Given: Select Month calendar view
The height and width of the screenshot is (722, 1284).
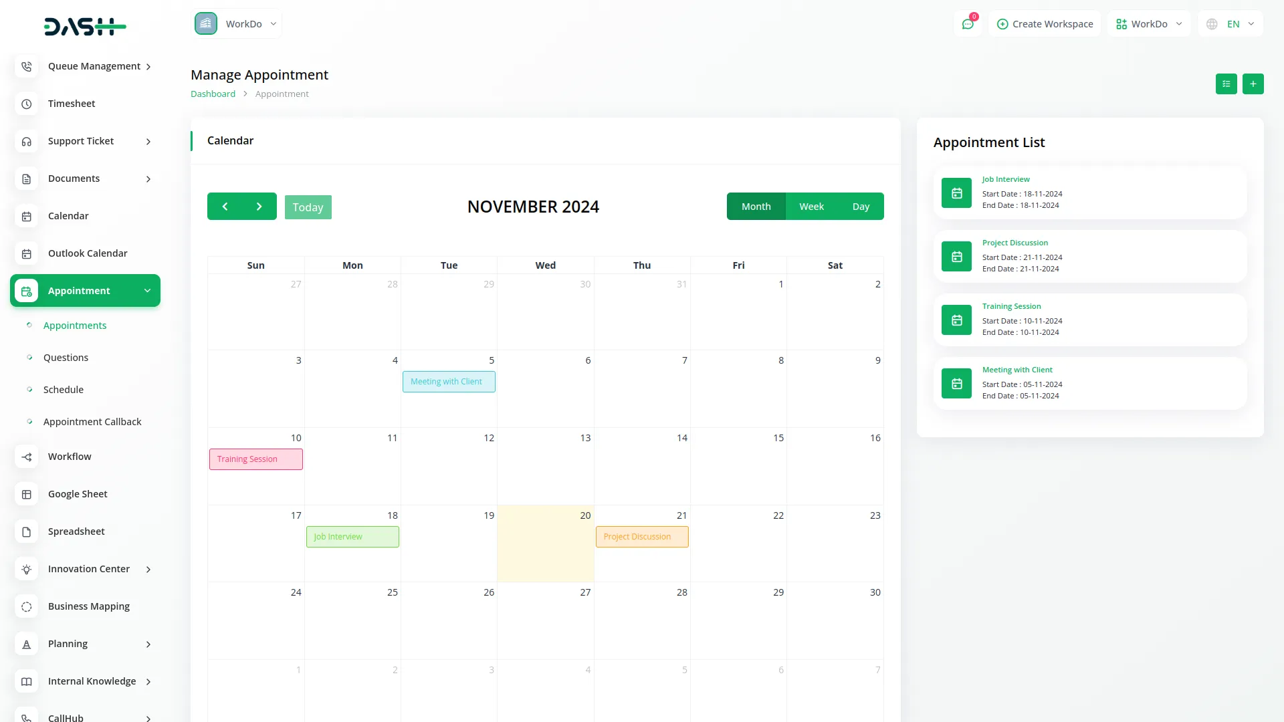Looking at the screenshot, I should pyautogui.click(x=756, y=207).
